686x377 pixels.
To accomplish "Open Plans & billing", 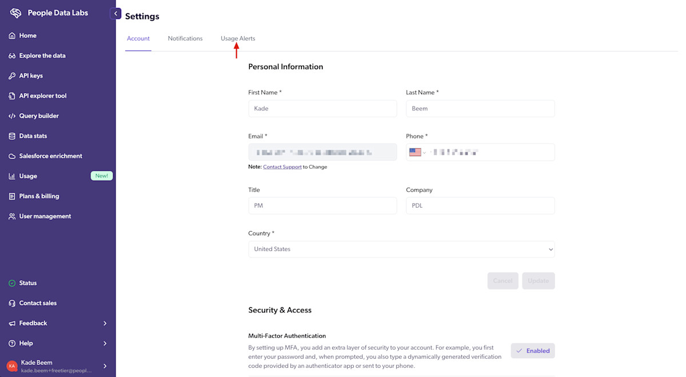I will [38, 196].
